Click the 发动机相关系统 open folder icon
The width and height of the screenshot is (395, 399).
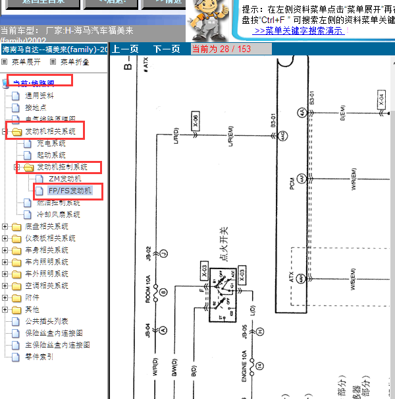pos(16,131)
